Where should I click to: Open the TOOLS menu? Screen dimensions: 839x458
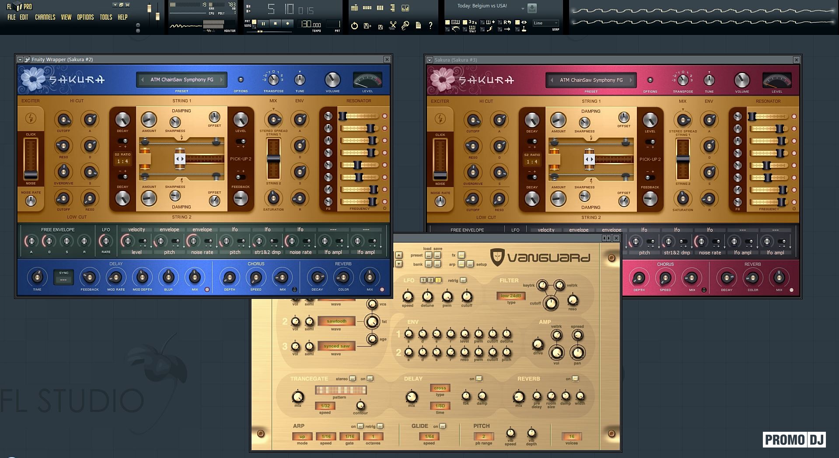106,17
